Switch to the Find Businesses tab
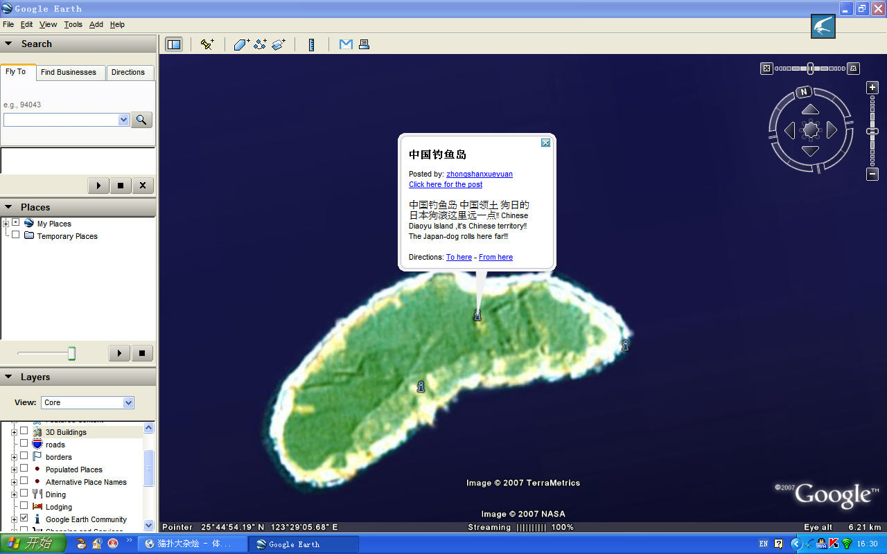The width and height of the screenshot is (887, 554). 69,72
